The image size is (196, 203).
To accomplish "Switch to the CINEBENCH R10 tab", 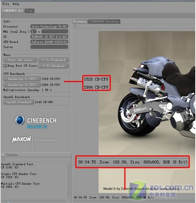I will coord(13,11).
